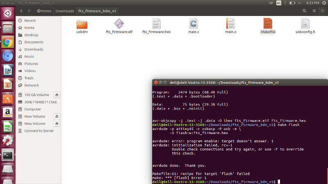Screen dimensions: 328x184
Task: Open Wi-Fi network indicator menu
Action: tap(271, 3)
